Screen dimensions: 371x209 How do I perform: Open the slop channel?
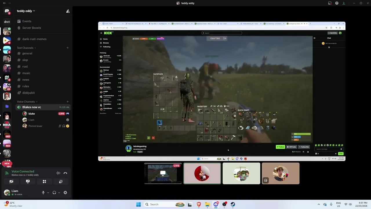(43, 60)
